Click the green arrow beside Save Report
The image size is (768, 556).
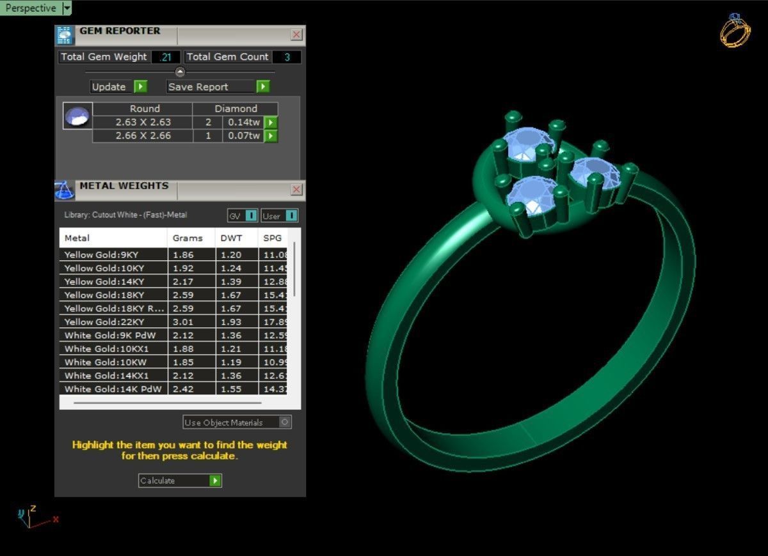tap(262, 86)
